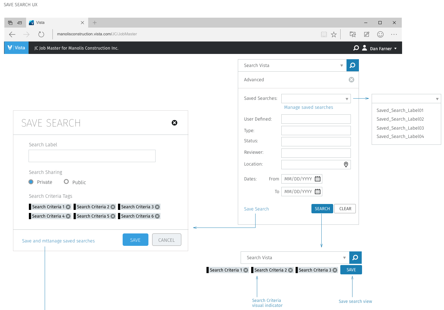The height and width of the screenshot is (310, 444).
Task: Select the Private sharing radio button
Action: tap(31, 182)
